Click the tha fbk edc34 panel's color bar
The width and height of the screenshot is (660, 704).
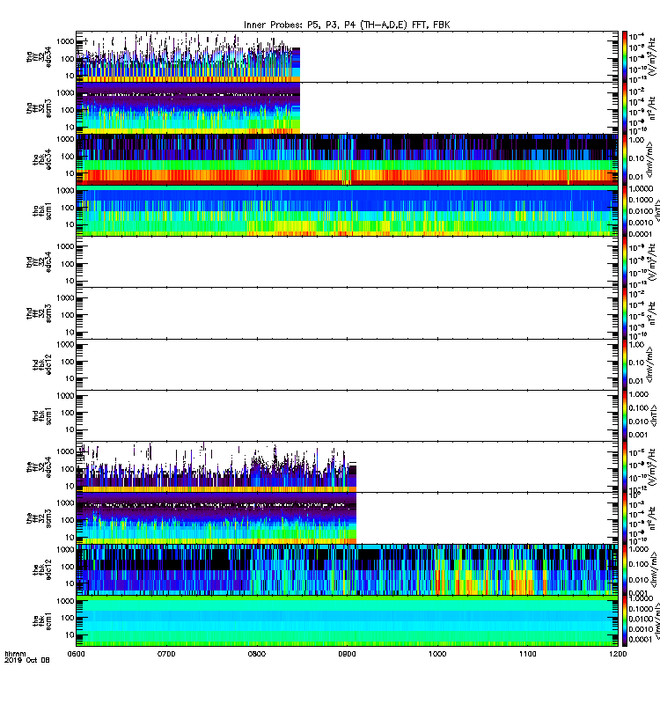[x=625, y=159]
